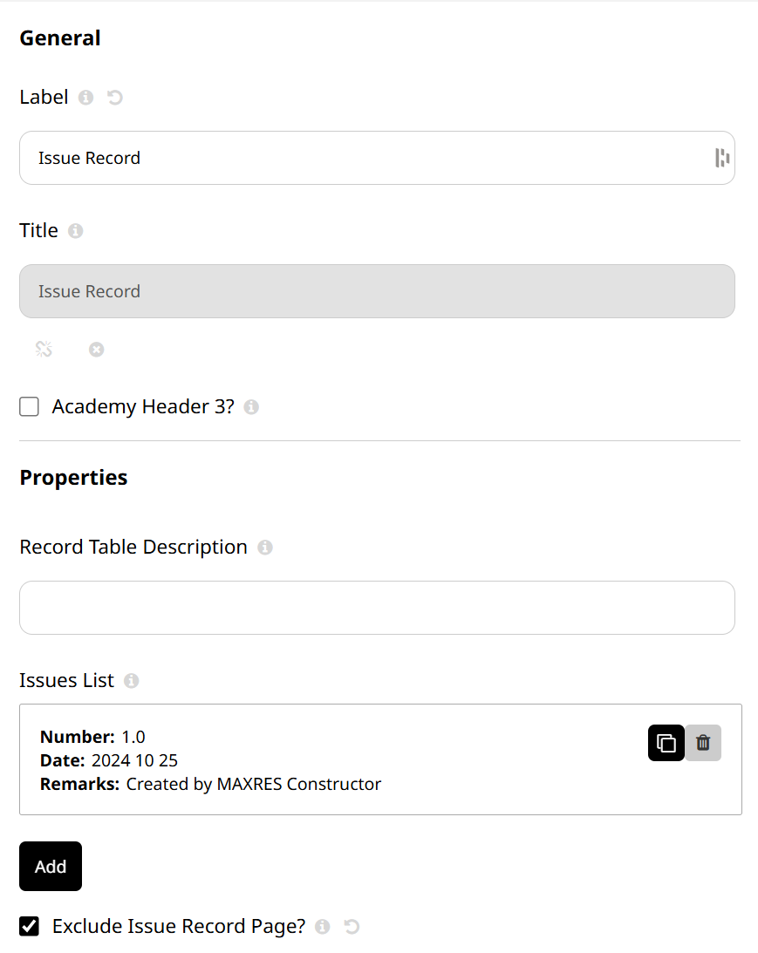The image size is (758, 953).
Task: Unlink the Title field binding
Action: tap(43, 349)
